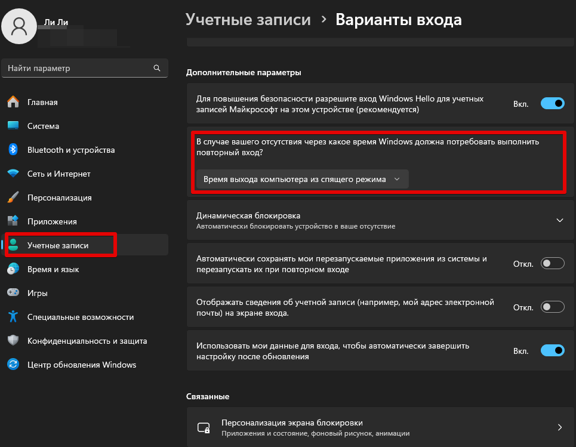Select Система in sidebar
This screenshot has width=576, height=447.
point(43,126)
